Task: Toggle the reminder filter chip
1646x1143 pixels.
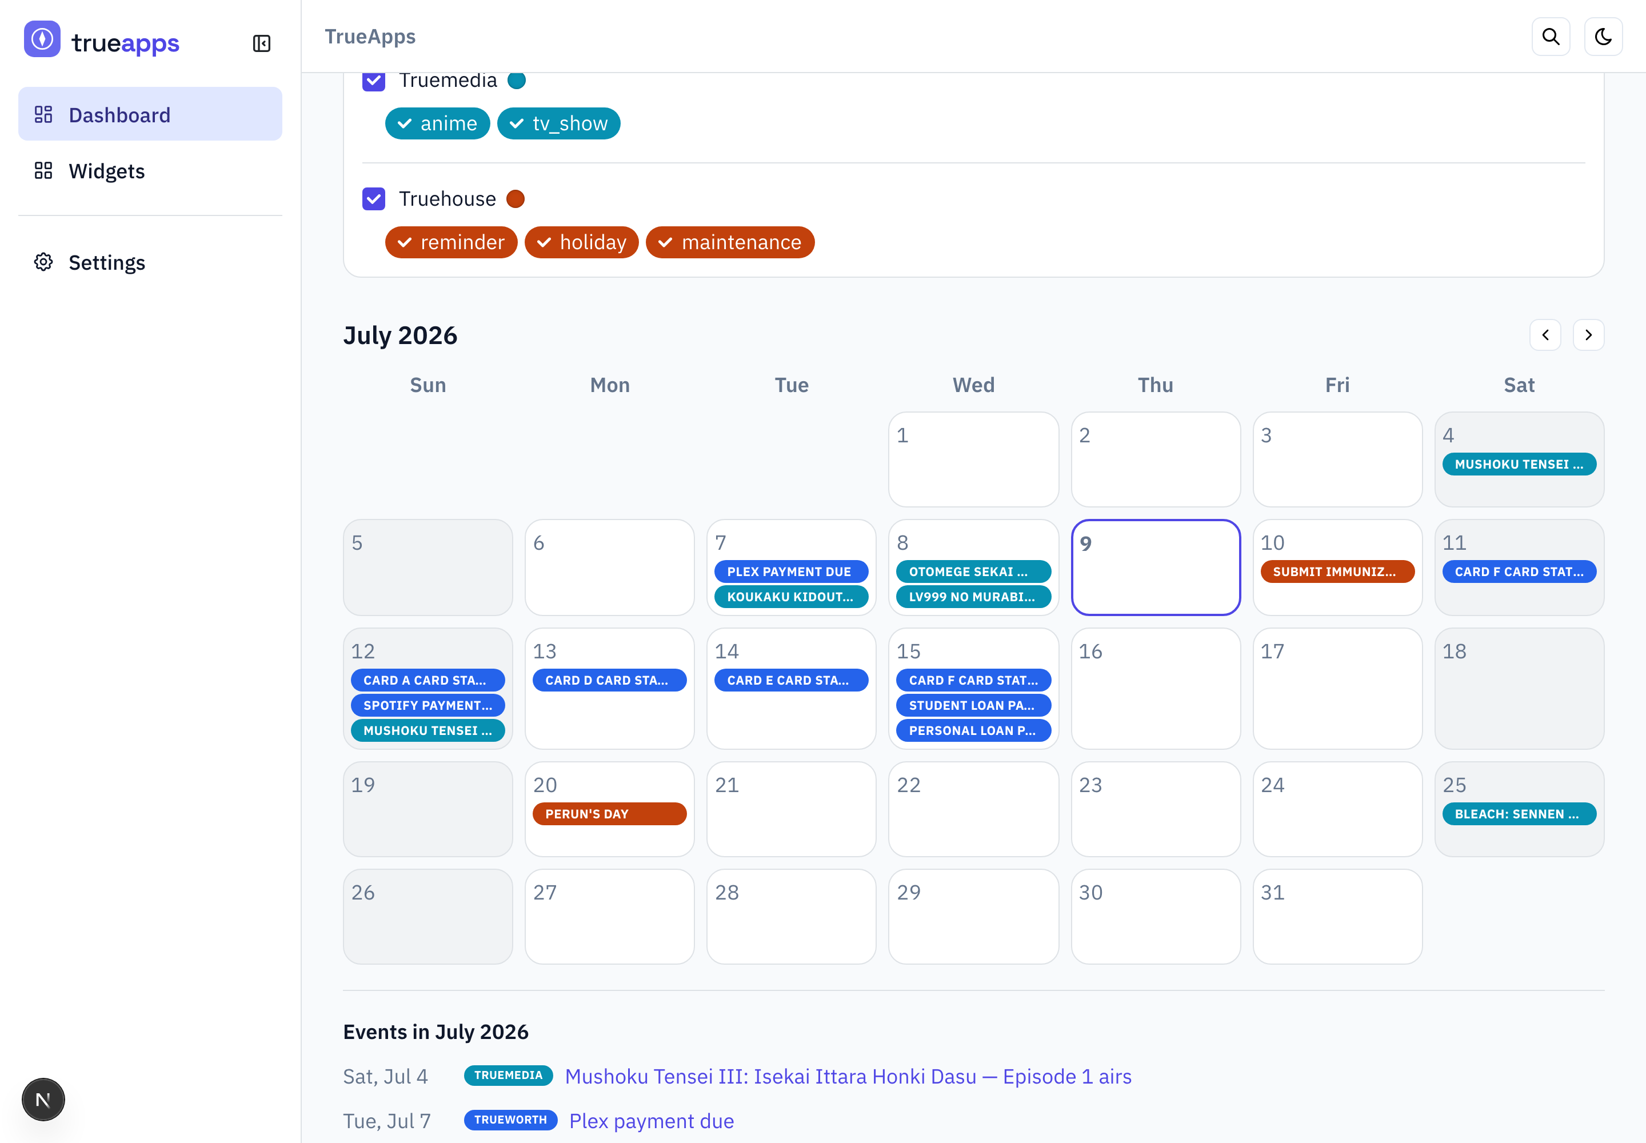Action: click(x=452, y=242)
